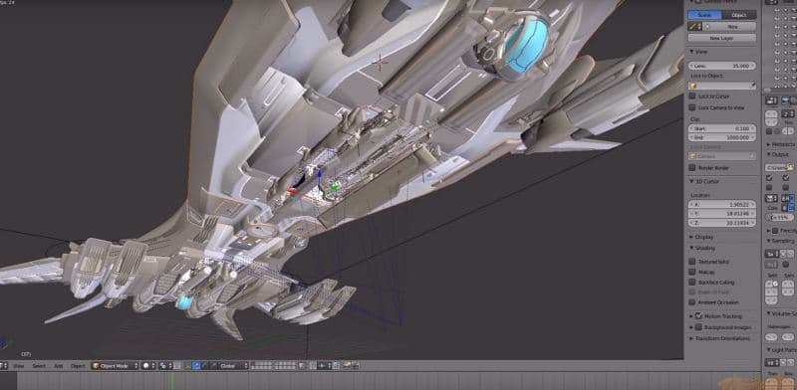Click the first layer button grid

click(262, 366)
